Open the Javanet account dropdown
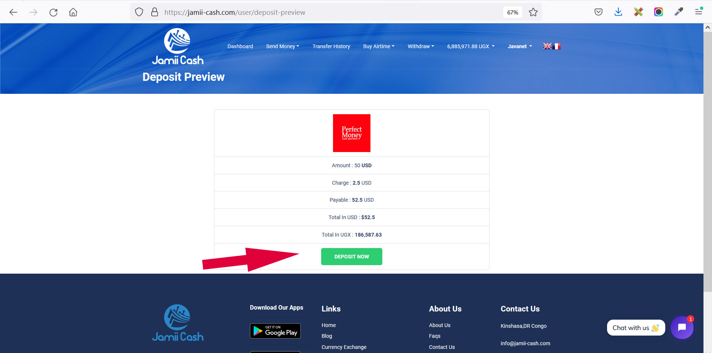The height and width of the screenshot is (353, 712). [520, 46]
